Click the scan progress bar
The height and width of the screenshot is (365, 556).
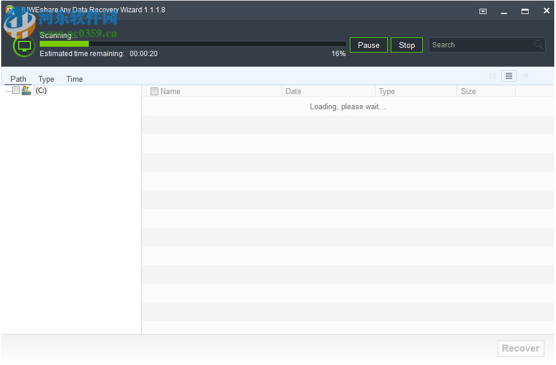tap(193, 44)
